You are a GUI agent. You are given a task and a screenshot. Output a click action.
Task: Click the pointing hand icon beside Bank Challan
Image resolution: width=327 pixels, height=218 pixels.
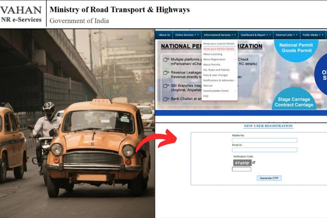(x=166, y=99)
